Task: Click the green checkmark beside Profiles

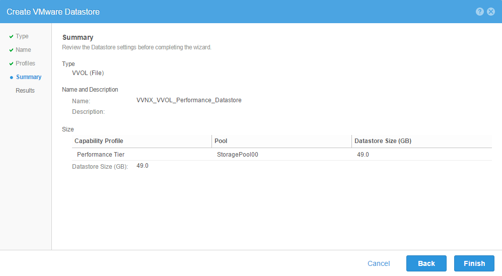Action: (x=11, y=64)
